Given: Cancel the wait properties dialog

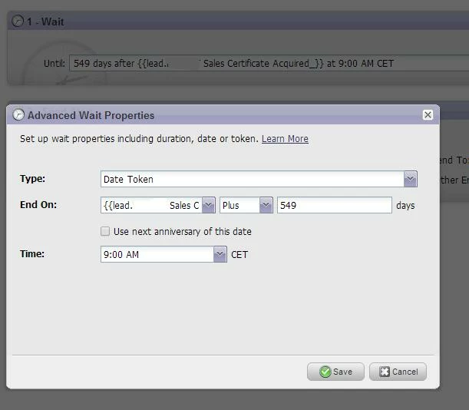Looking at the screenshot, I should pyautogui.click(x=398, y=372).
